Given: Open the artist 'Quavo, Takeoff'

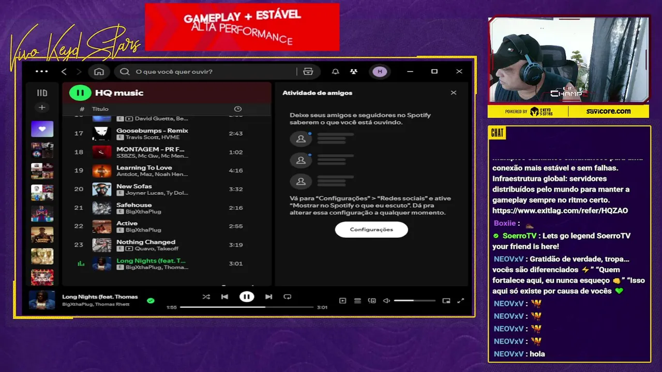Looking at the screenshot, I should click(157, 249).
